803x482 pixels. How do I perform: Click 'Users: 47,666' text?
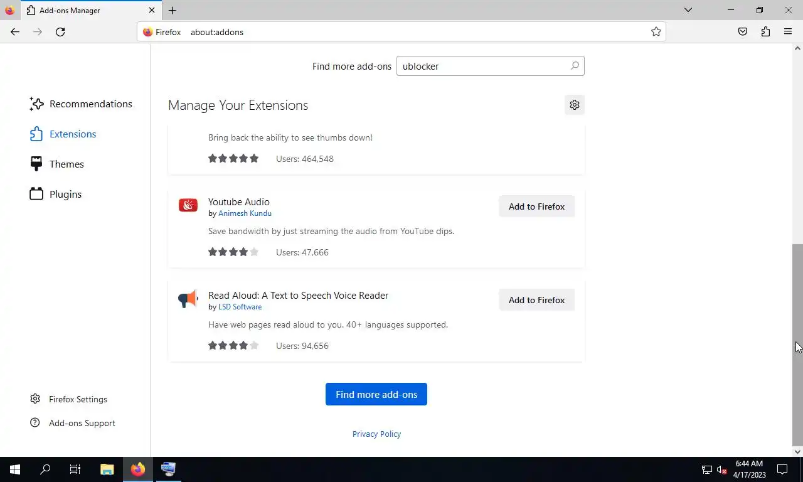(302, 252)
